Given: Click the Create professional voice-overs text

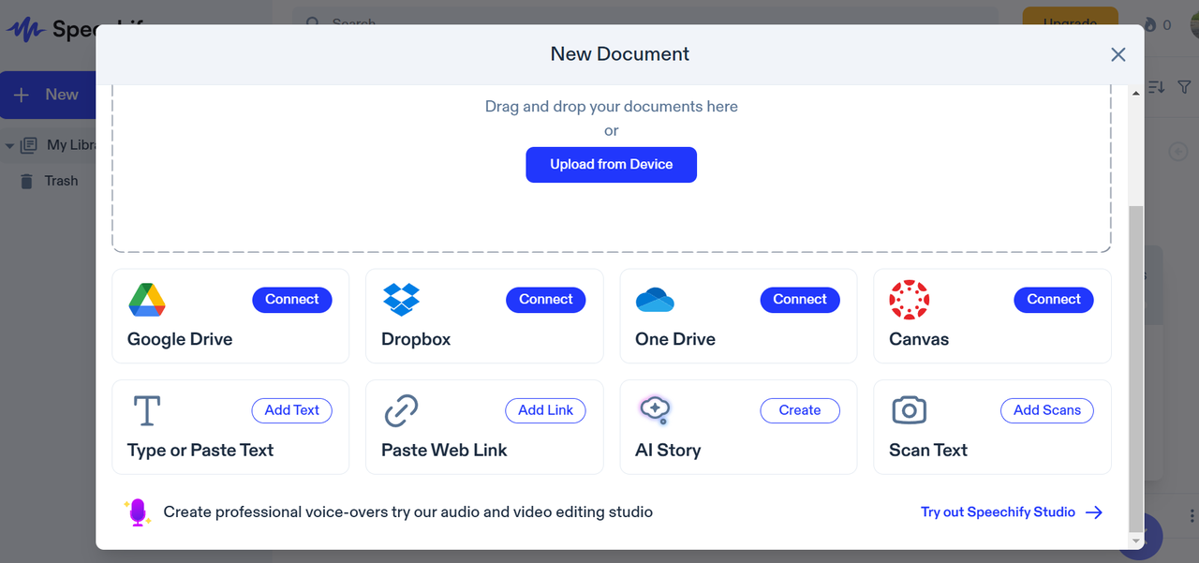Looking at the screenshot, I should tap(408, 512).
